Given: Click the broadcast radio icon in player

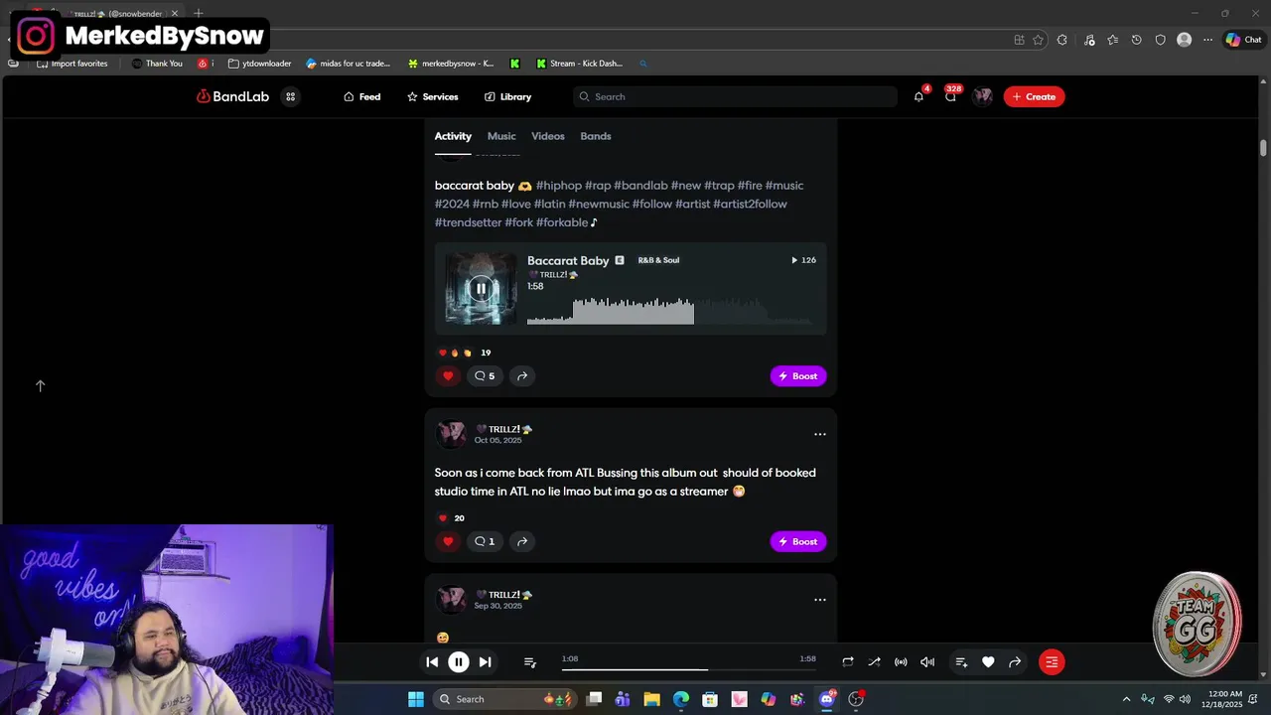Looking at the screenshot, I should 901,662.
